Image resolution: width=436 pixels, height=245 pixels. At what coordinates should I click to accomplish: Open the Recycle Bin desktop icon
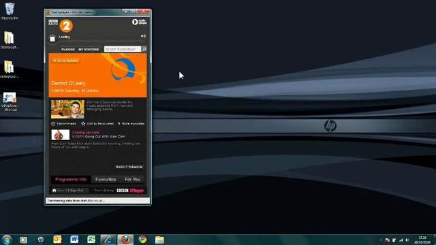click(10, 11)
